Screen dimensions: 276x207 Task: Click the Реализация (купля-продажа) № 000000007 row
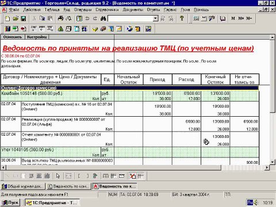tap(129, 124)
